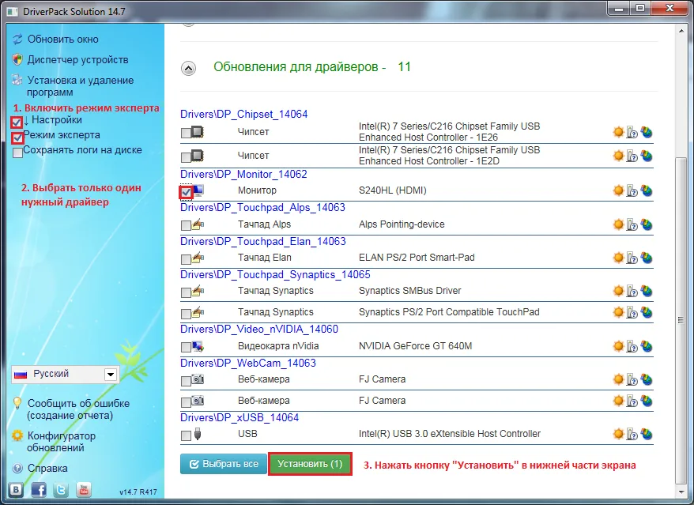Open info document icon for S240HL monitor
The image size is (694, 505).
coord(632,191)
